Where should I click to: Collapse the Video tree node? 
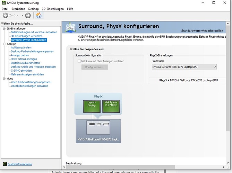[4, 79]
